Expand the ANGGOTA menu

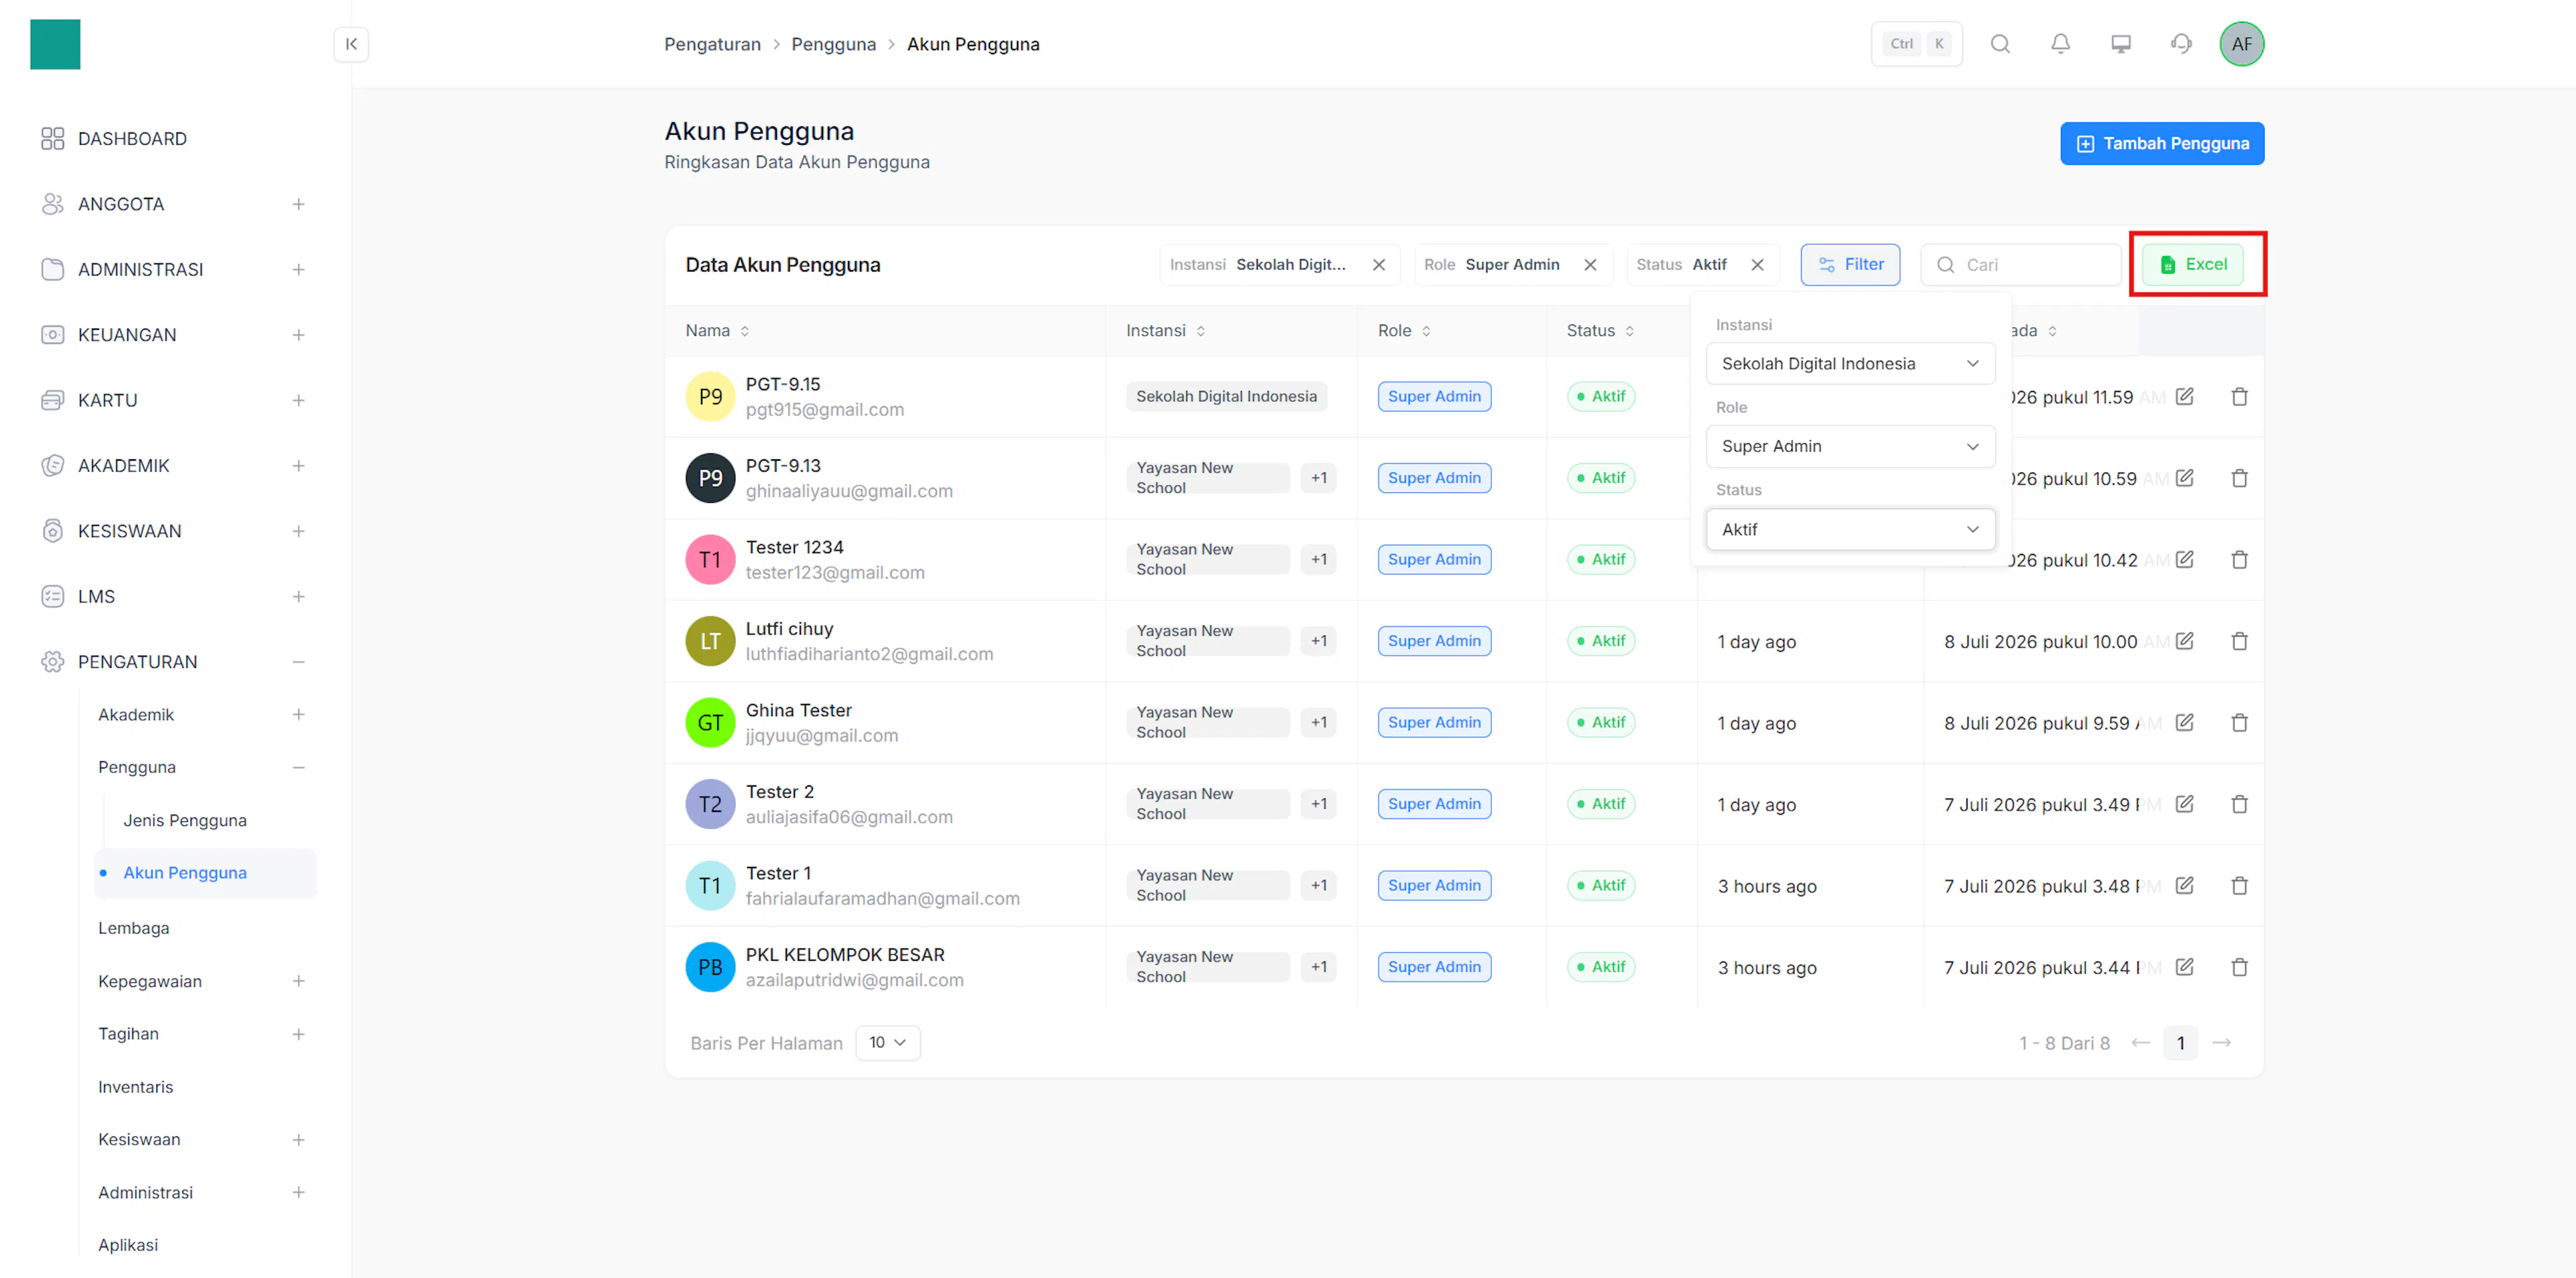298,204
